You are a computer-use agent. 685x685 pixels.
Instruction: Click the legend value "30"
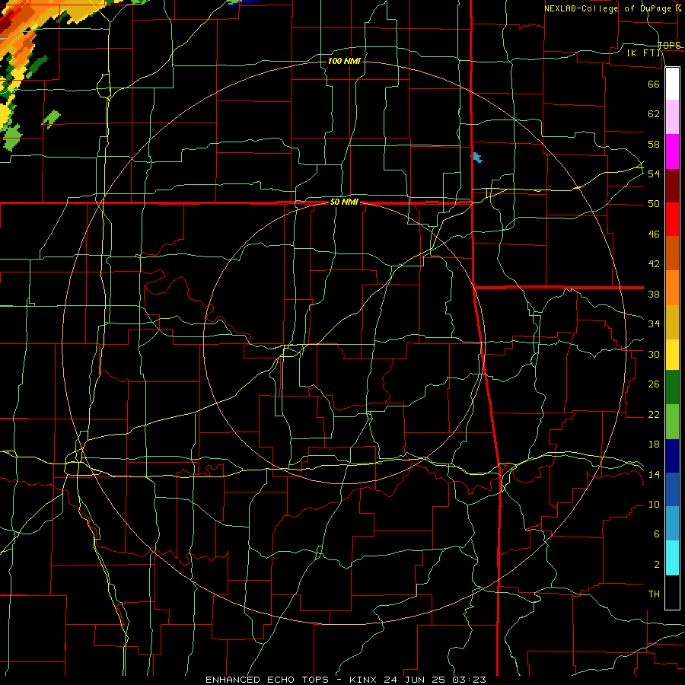(x=654, y=354)
